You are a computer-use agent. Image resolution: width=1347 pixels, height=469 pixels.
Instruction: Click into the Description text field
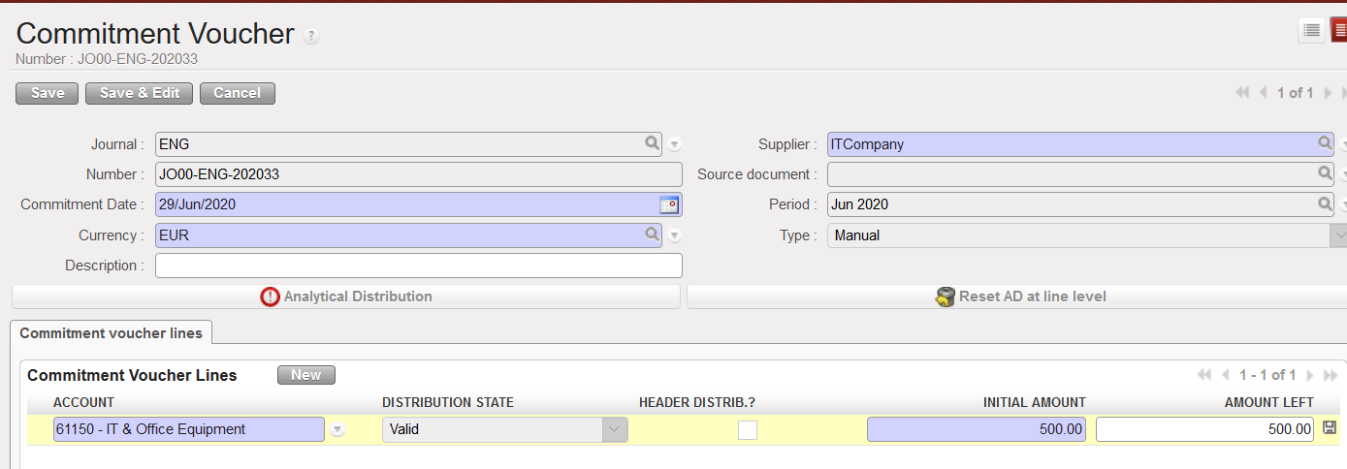(x=418, y=266)
